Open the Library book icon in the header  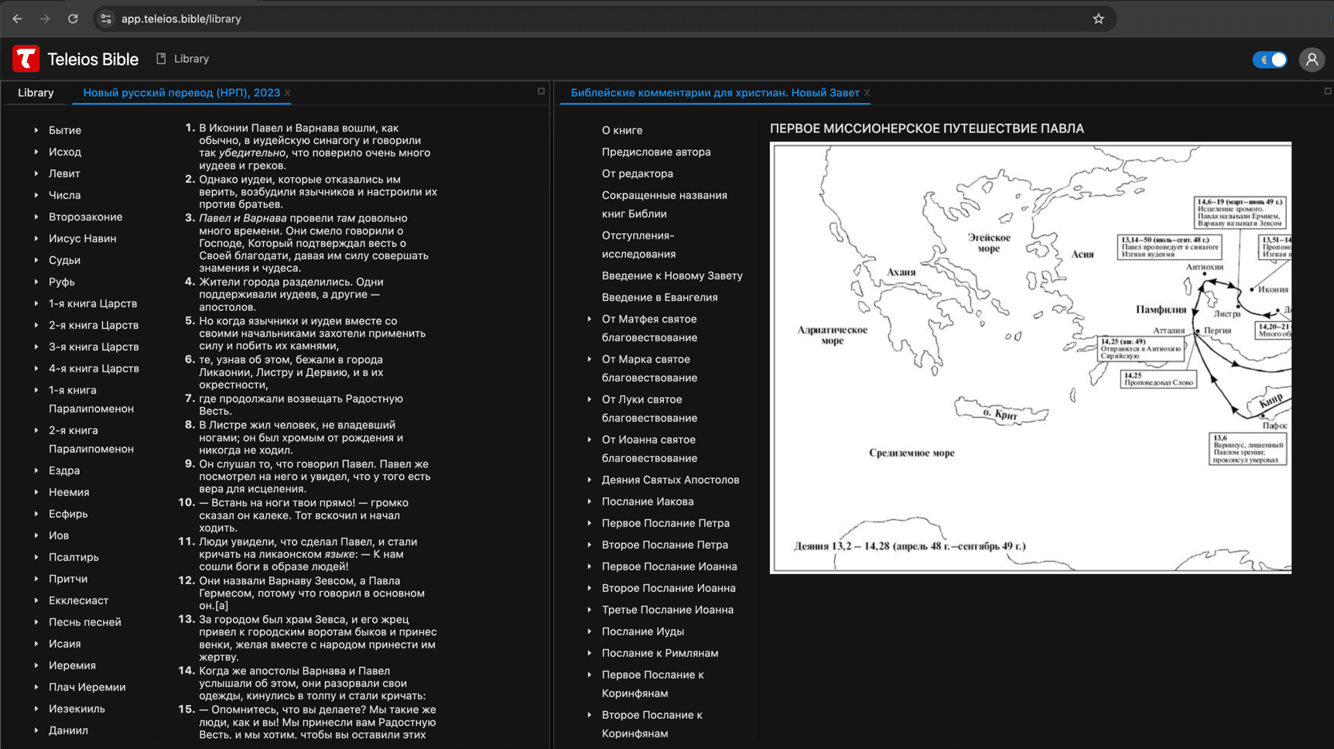160,58
